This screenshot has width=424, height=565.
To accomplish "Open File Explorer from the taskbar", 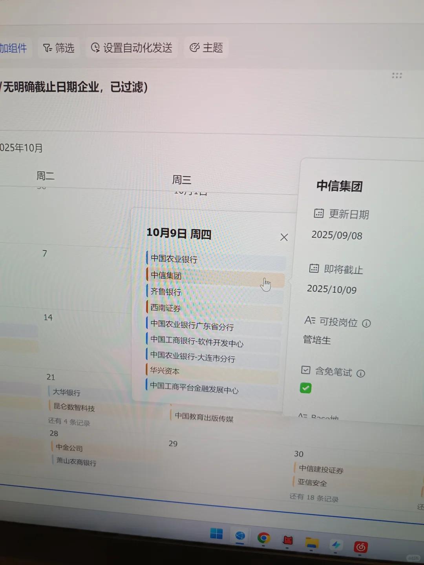I will (x=312, y=543).
